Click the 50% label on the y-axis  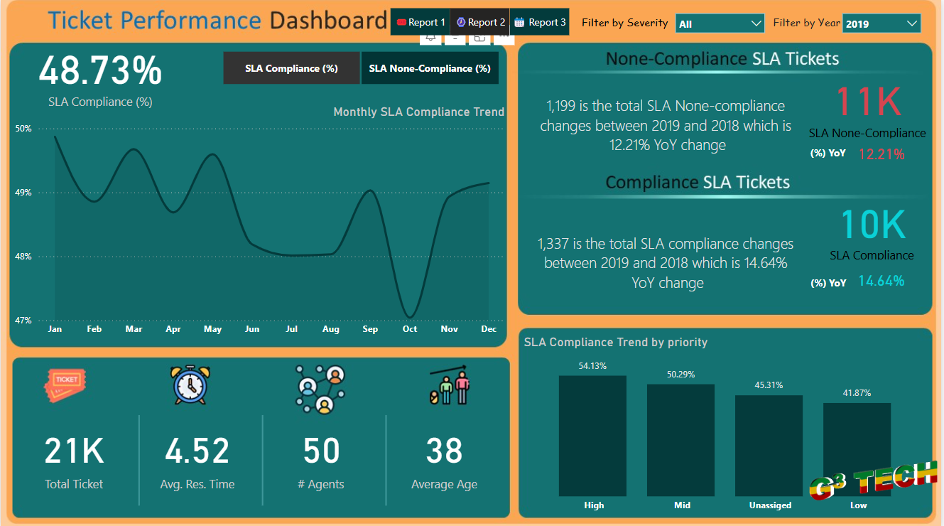coord(23,129)
